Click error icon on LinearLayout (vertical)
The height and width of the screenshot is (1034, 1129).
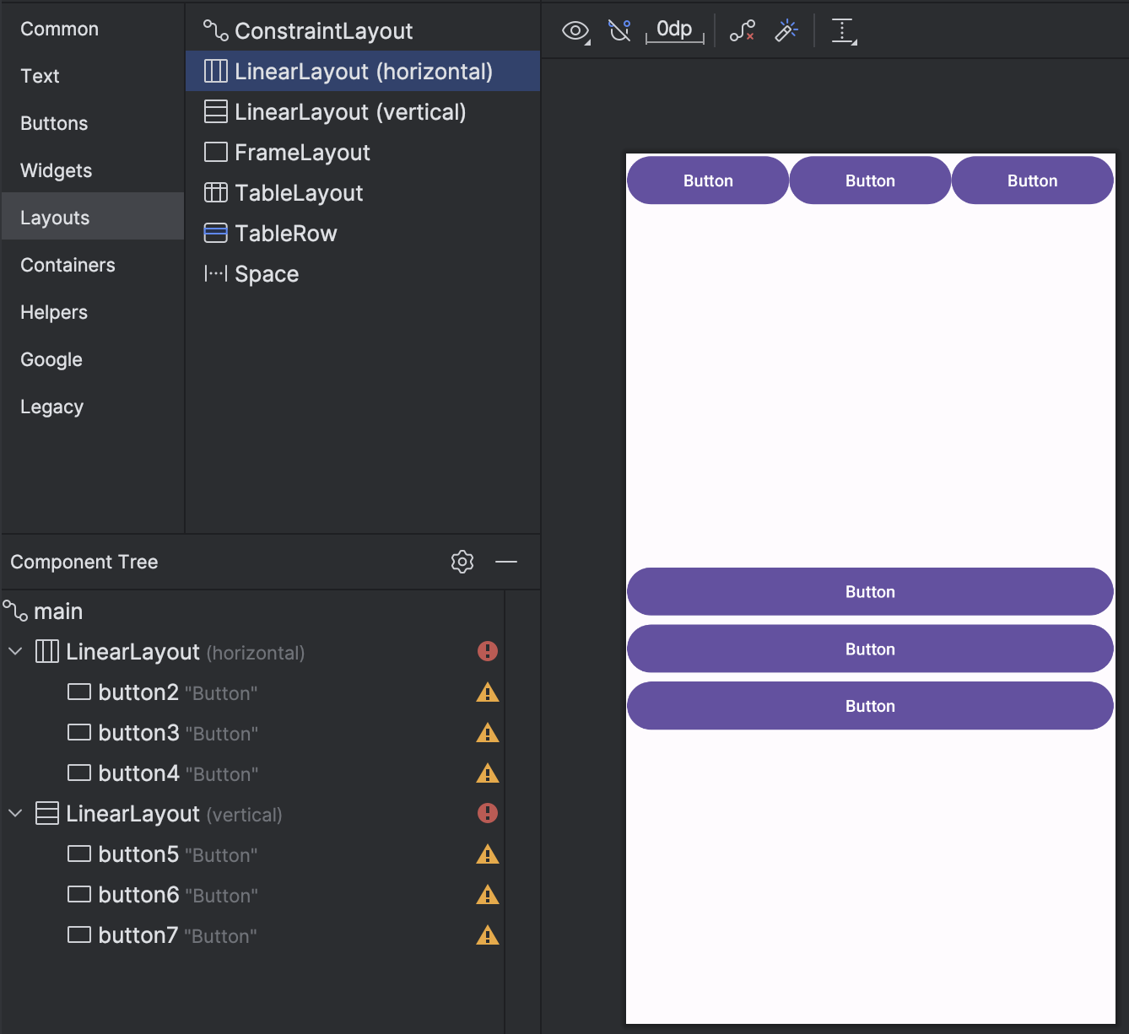(488, 813)
